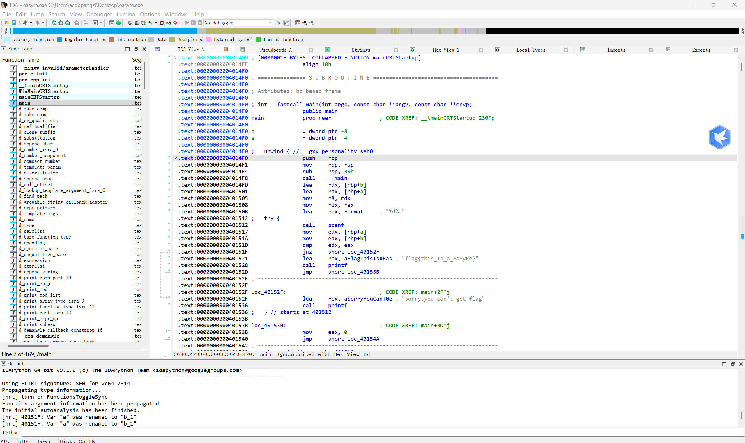745x443 pixels.
Task: Click the Open file folder icon
Action: pyautogui.click(x=7, y=23)
